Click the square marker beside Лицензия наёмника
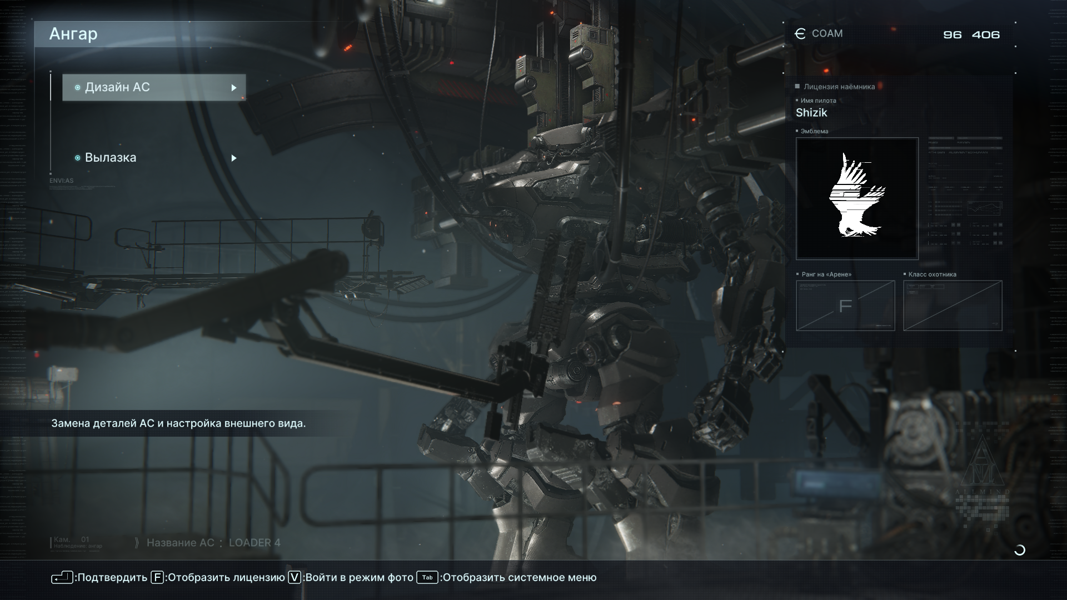The height and width of the screenshot is (600, 1067). [x=797, y=87]
